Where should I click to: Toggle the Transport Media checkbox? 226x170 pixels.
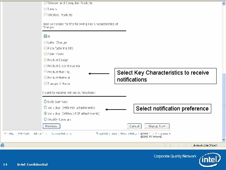(x=45, y=83)
